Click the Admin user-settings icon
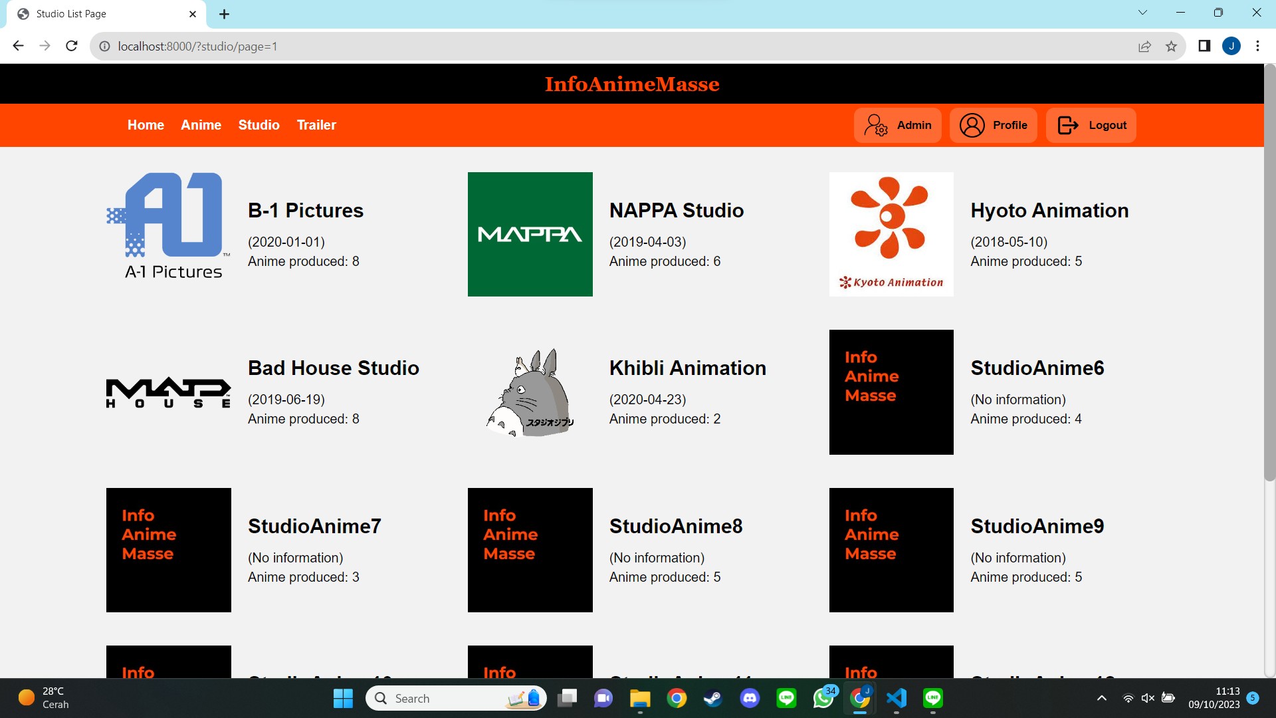 (875, 125)
